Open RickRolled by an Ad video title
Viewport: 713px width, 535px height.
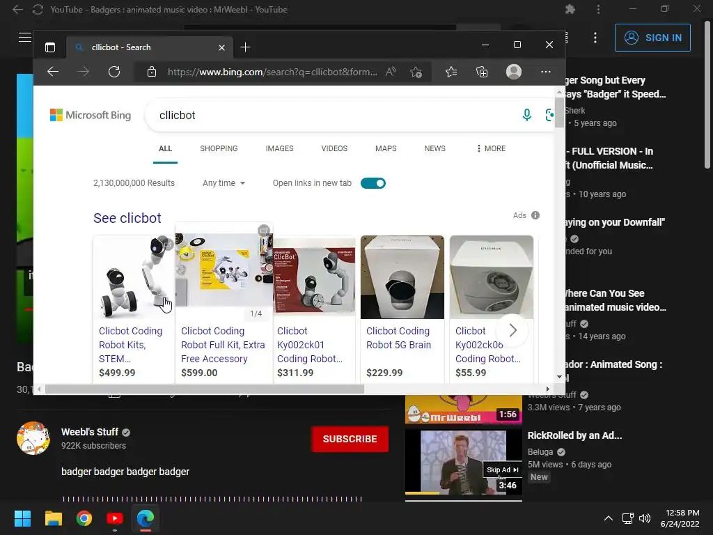click(574, 435)
